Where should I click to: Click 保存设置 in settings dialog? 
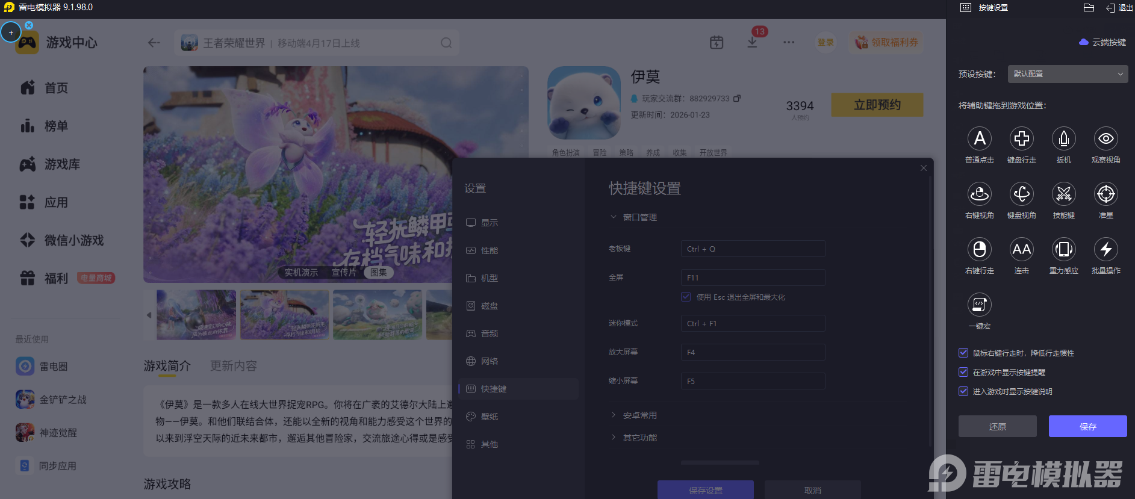[x=706, y=490]
